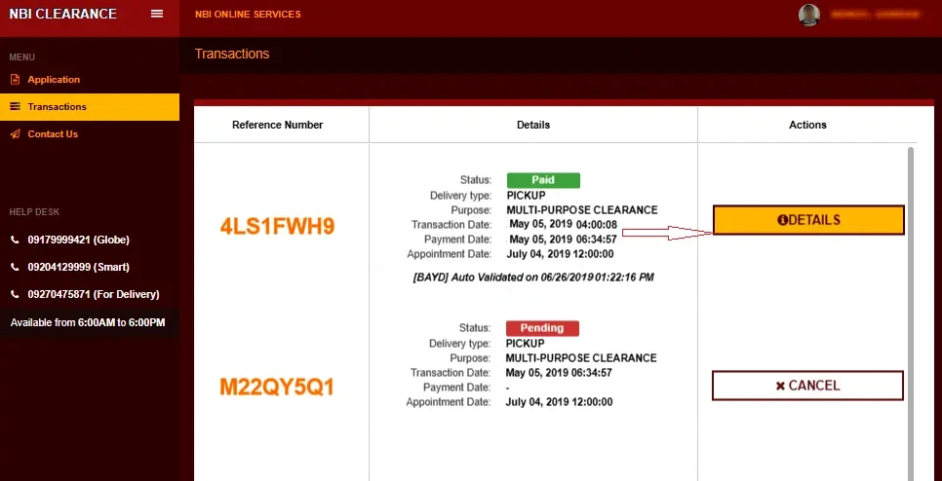This screenshot has width=942, height=481.
Task: Click the Transactions list icon
Action: [x=15, y=107]
